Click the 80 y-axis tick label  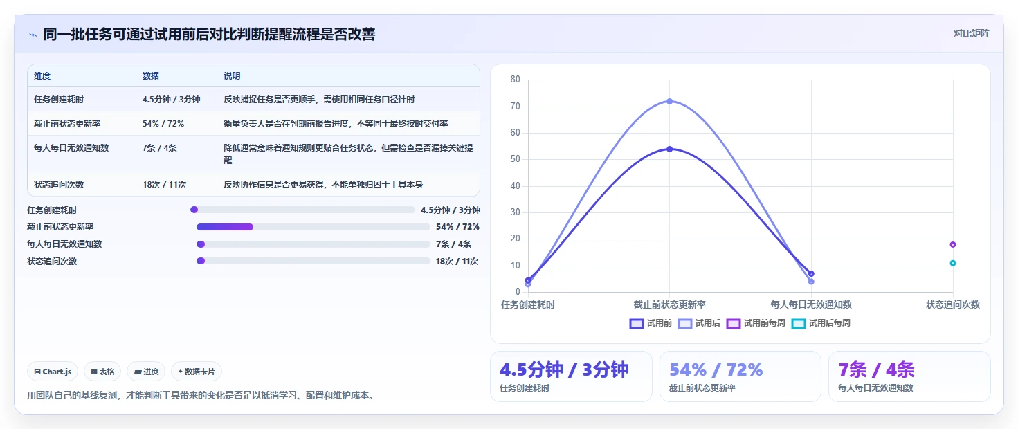point(515,80)
